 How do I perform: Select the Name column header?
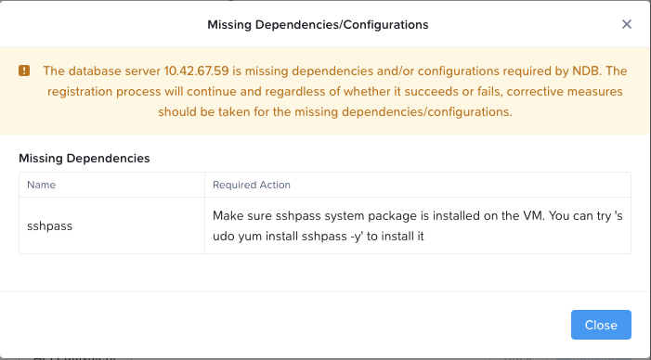pyautogui.click(x=41, y=185)
